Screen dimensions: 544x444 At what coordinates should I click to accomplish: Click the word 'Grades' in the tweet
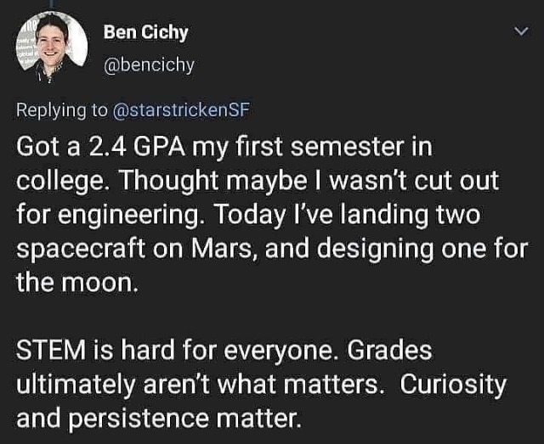coord(389,350)
